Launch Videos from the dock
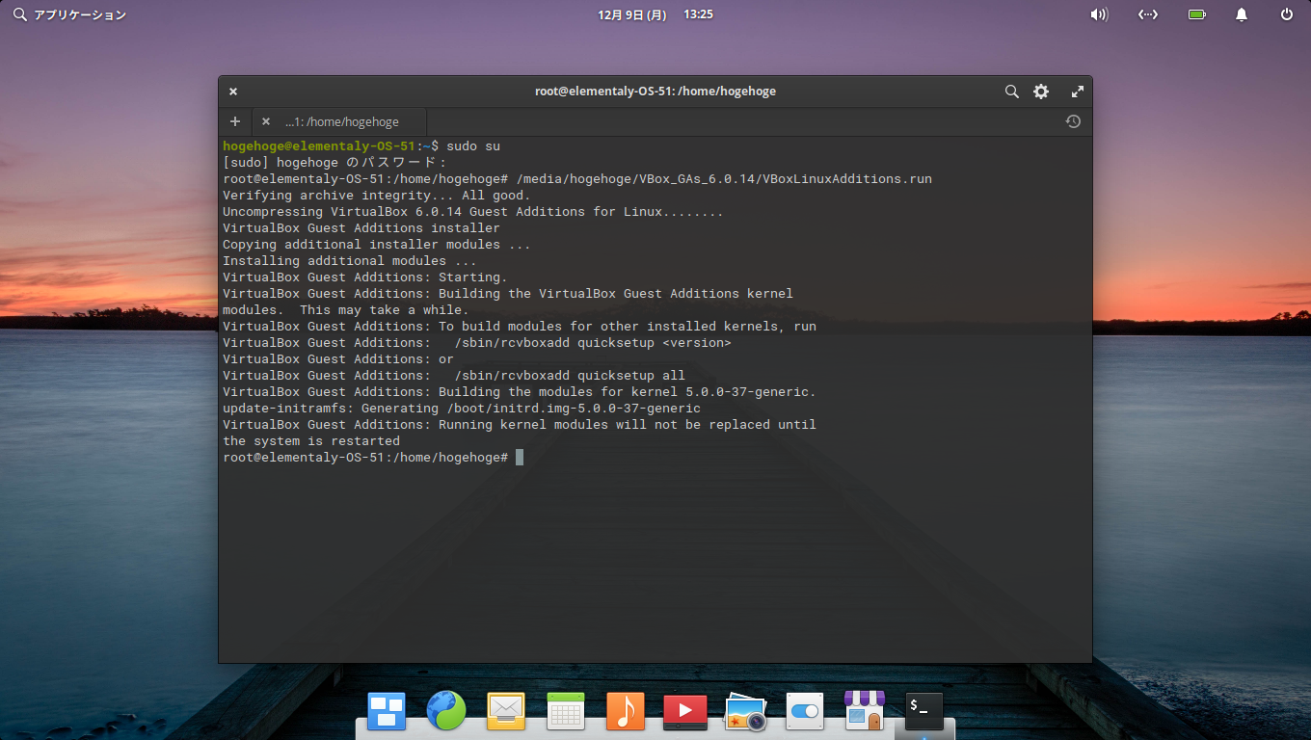 point(685,712)
